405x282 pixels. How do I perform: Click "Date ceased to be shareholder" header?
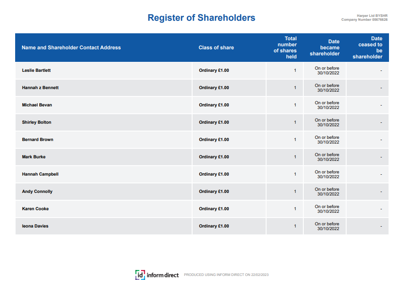pos(368,48)
